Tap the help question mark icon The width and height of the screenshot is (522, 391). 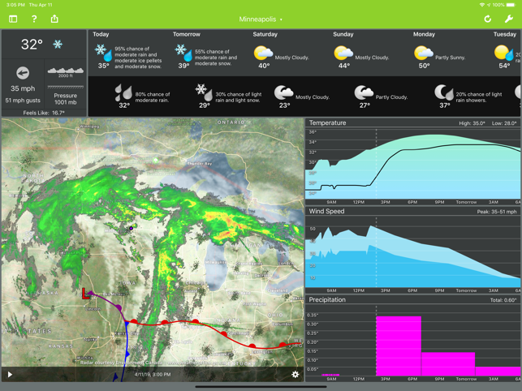pyautogui.click(x=34, y=19)
